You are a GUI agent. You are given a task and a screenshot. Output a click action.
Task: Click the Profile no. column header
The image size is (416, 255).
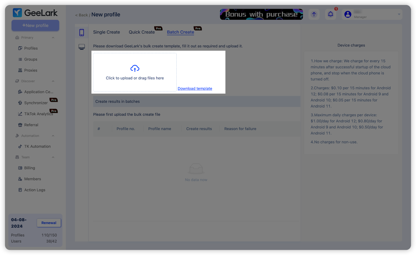pos(126,129)
